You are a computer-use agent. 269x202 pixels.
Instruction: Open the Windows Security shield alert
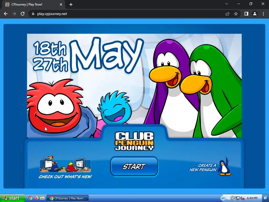pyautogui.click(x=233, y=198)
